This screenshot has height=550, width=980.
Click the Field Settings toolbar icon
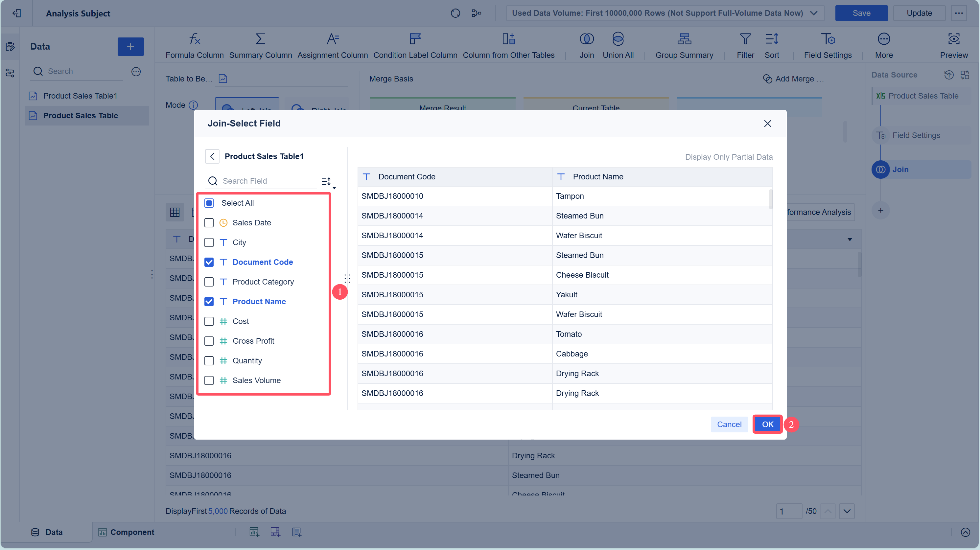827,39
